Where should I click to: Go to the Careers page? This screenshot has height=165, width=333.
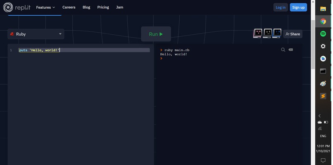click(69, 7)
